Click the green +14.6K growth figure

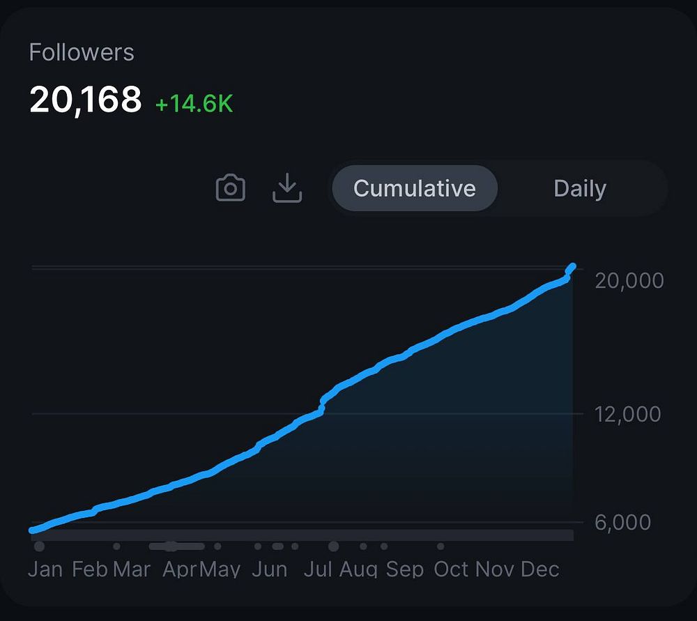coord(194,104)
